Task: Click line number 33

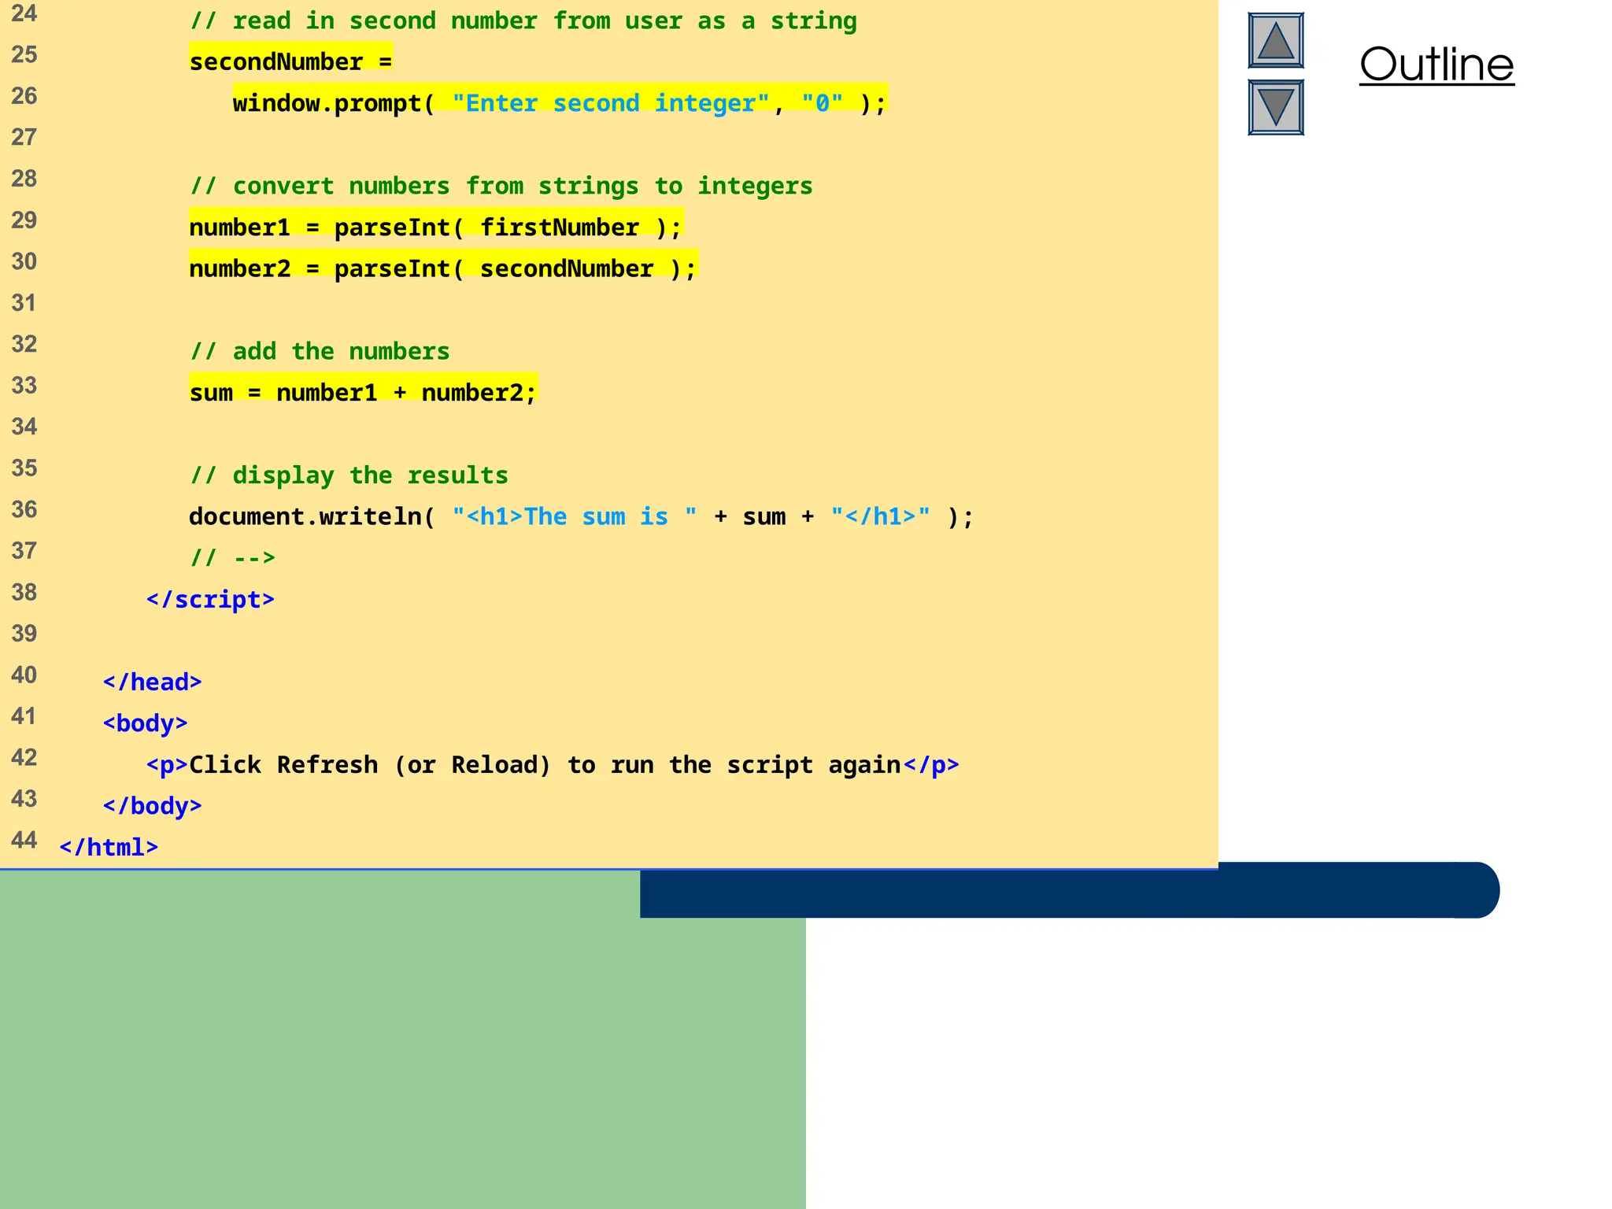Action: coord(24,386)
